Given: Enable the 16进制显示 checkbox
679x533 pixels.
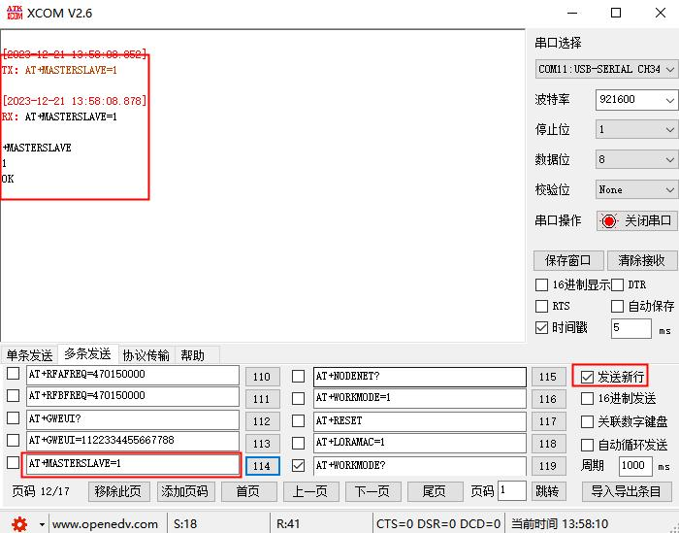Looking at the screenshot, I should tap(541, 284).
